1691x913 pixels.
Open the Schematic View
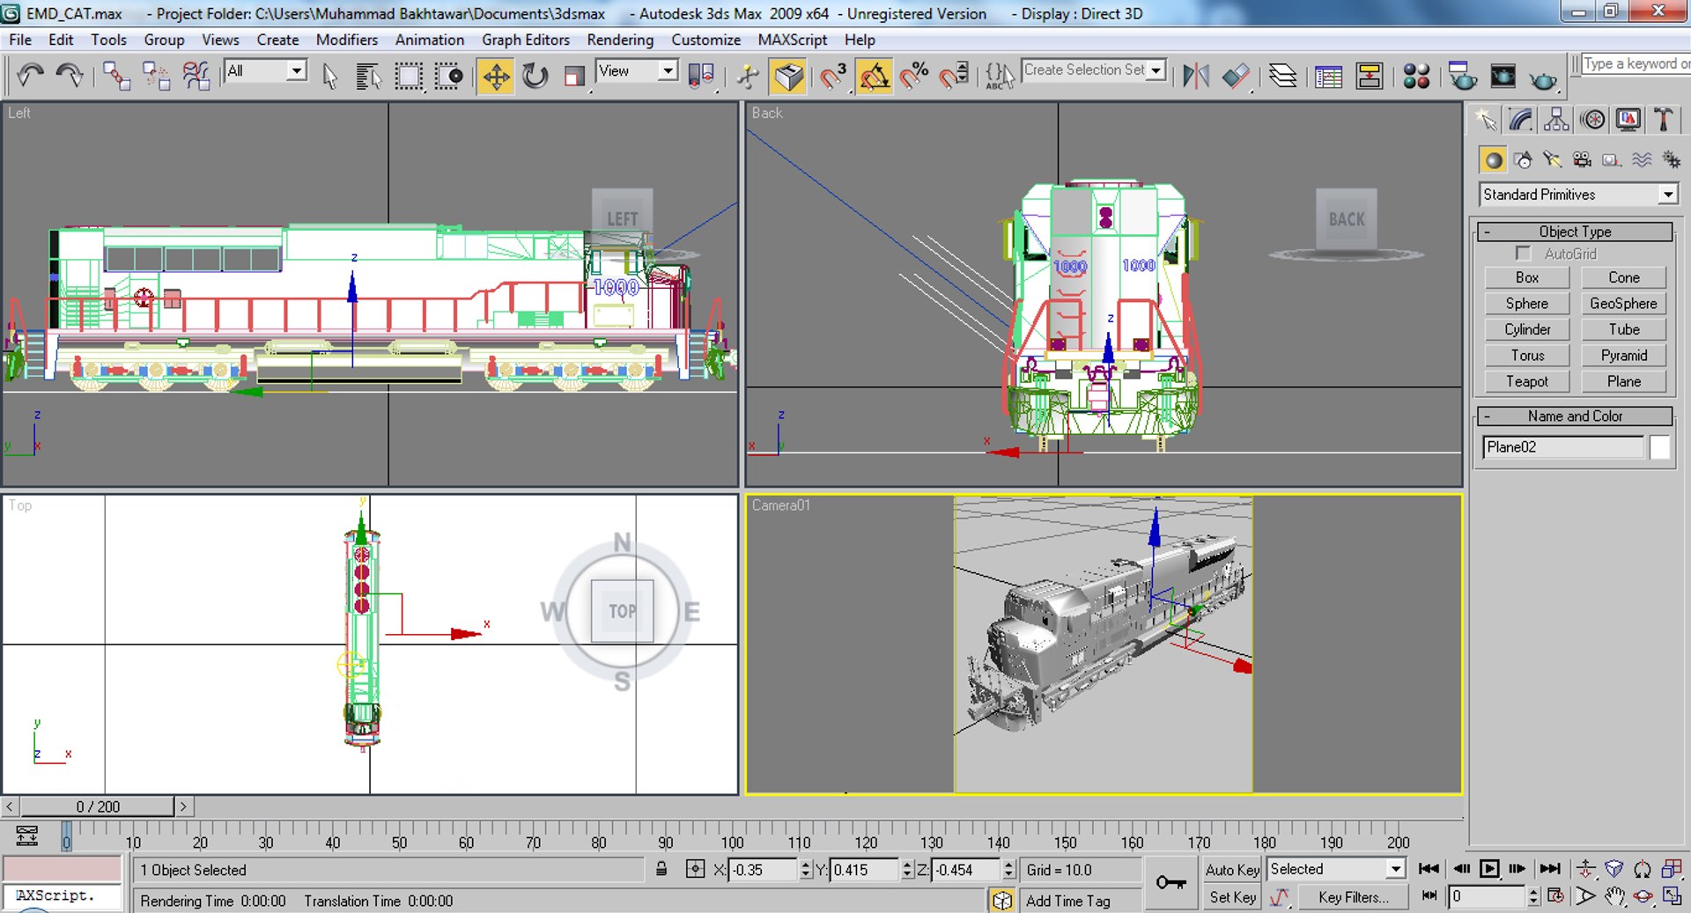(x=1370, y=76)
